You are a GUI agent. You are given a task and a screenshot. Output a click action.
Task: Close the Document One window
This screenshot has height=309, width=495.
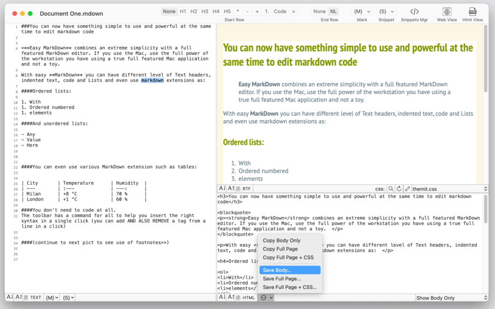[x=15, y=13]
